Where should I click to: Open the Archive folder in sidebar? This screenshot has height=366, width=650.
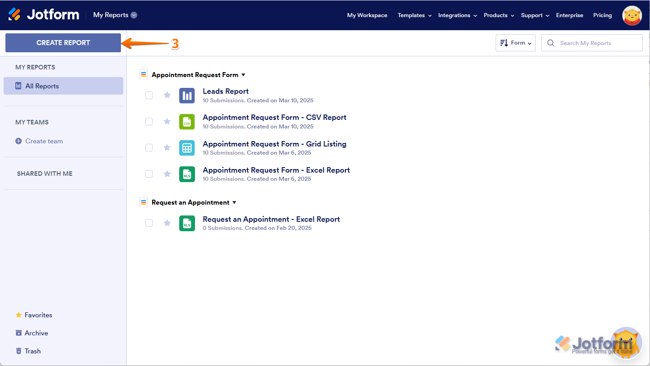[x=36, y=333]
